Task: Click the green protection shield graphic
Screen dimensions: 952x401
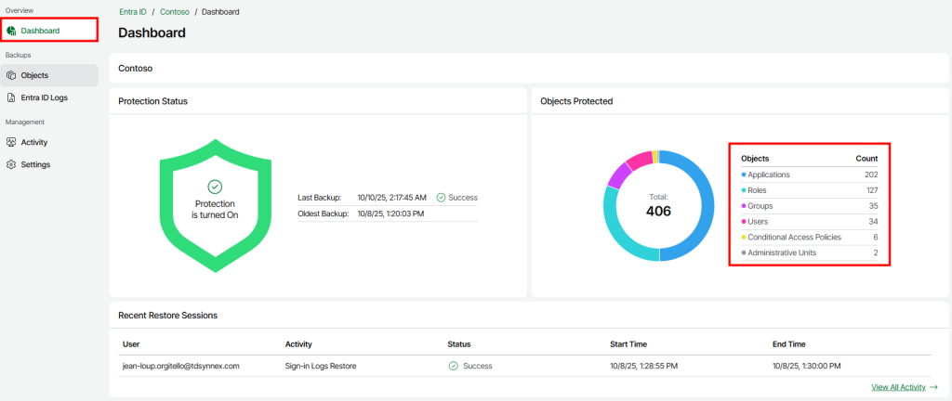Action: [215, 205]
